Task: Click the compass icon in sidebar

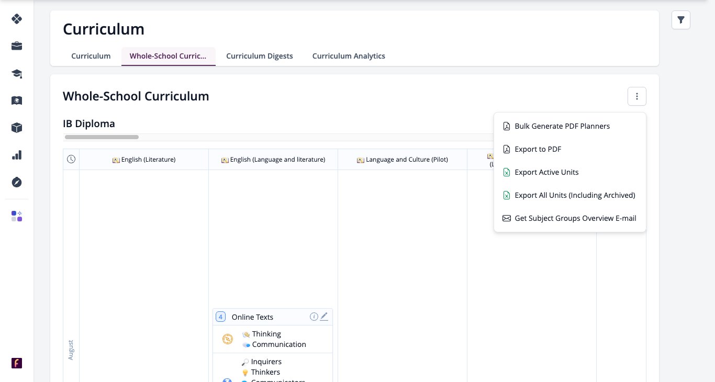Action: click(x=17, y=182)
